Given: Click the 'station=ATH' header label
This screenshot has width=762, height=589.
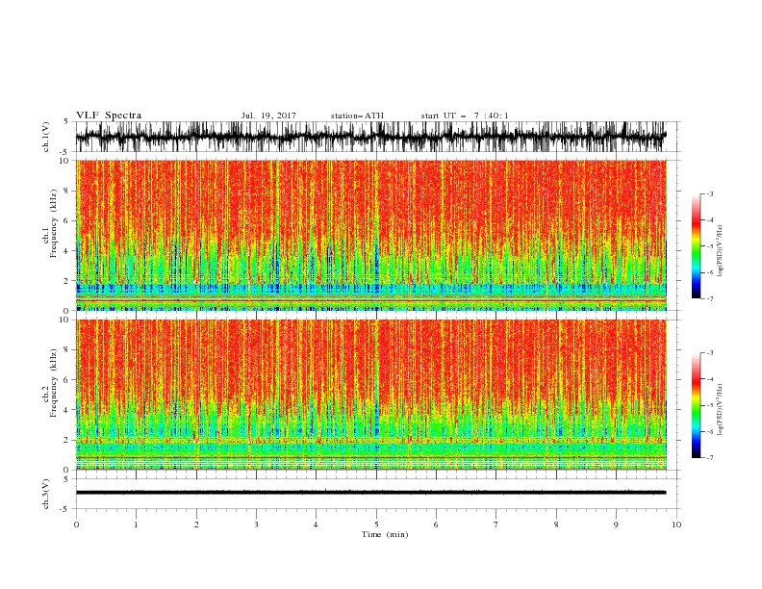Looking at the screenshot, I should click(x=357, y=115).
